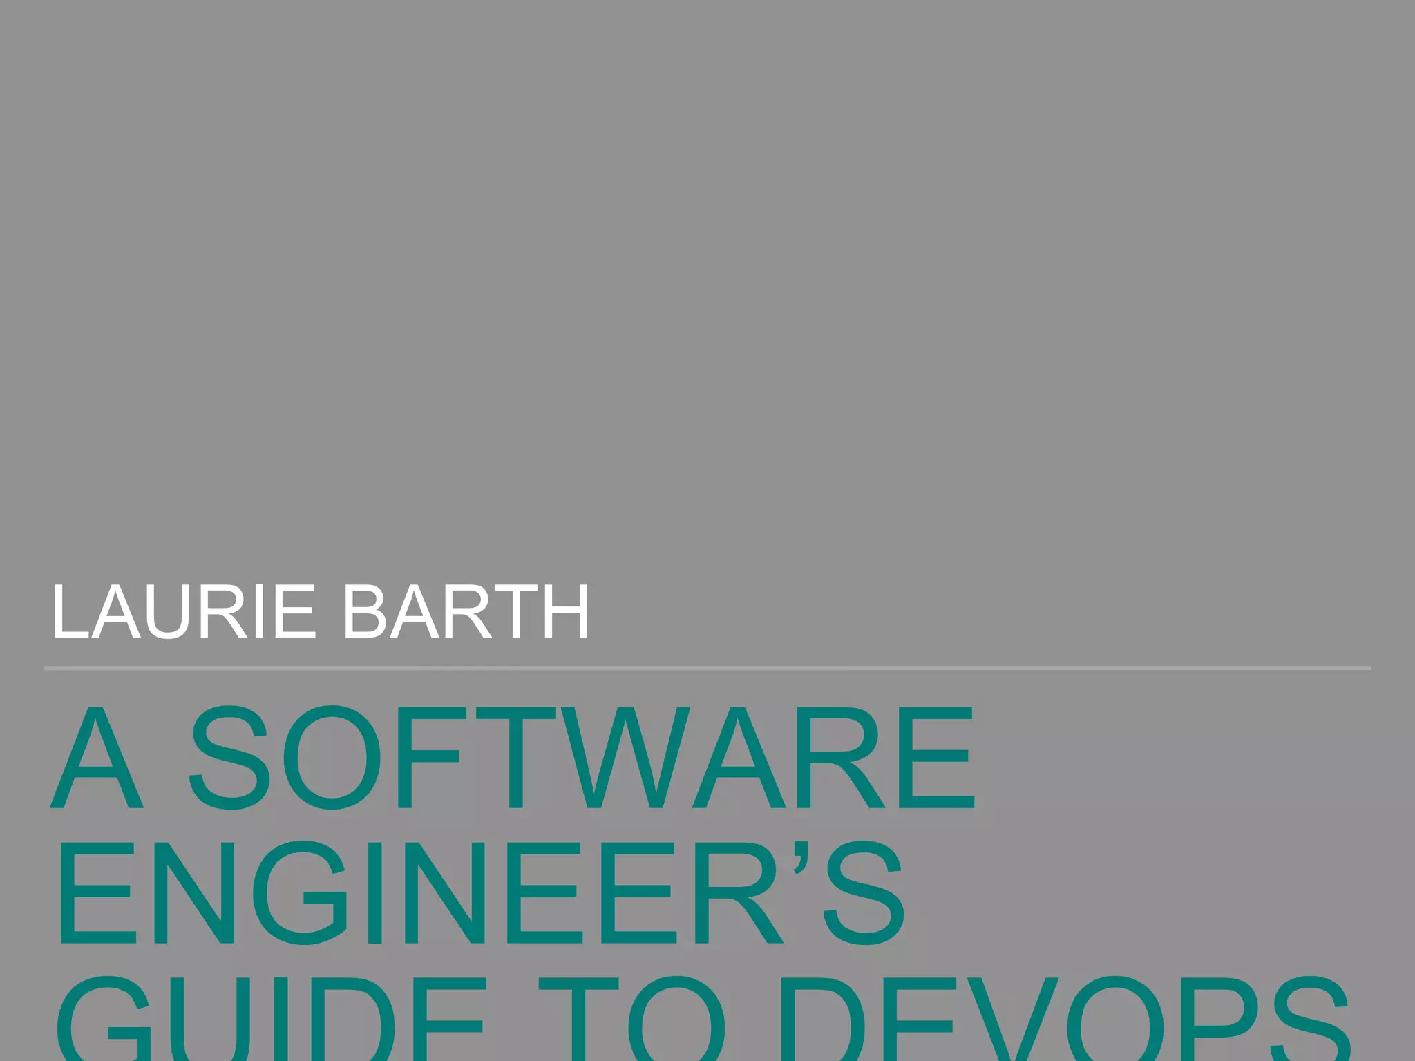Click the horizontal divider line under the name

click(x=706, y=668)
